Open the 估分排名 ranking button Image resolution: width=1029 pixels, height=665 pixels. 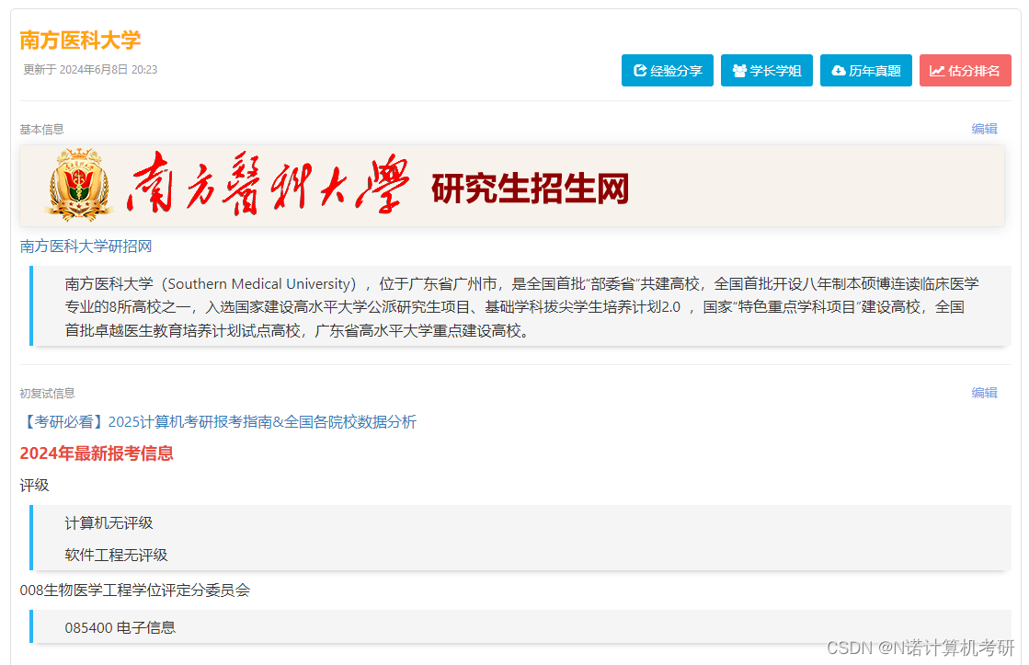coord(966,70)
